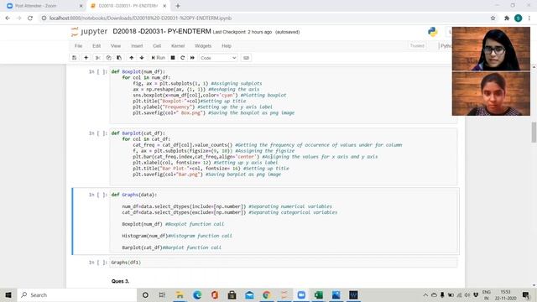Screen dimensions: 537x302
Task: Click the page vertical scrollbar thumb
Action: (534, 132)
